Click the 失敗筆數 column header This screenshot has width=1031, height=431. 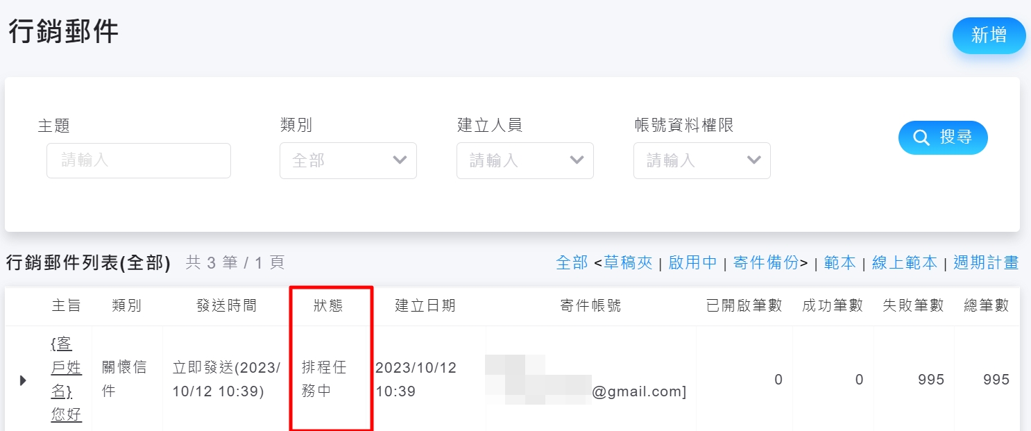[x=913, y=305]
